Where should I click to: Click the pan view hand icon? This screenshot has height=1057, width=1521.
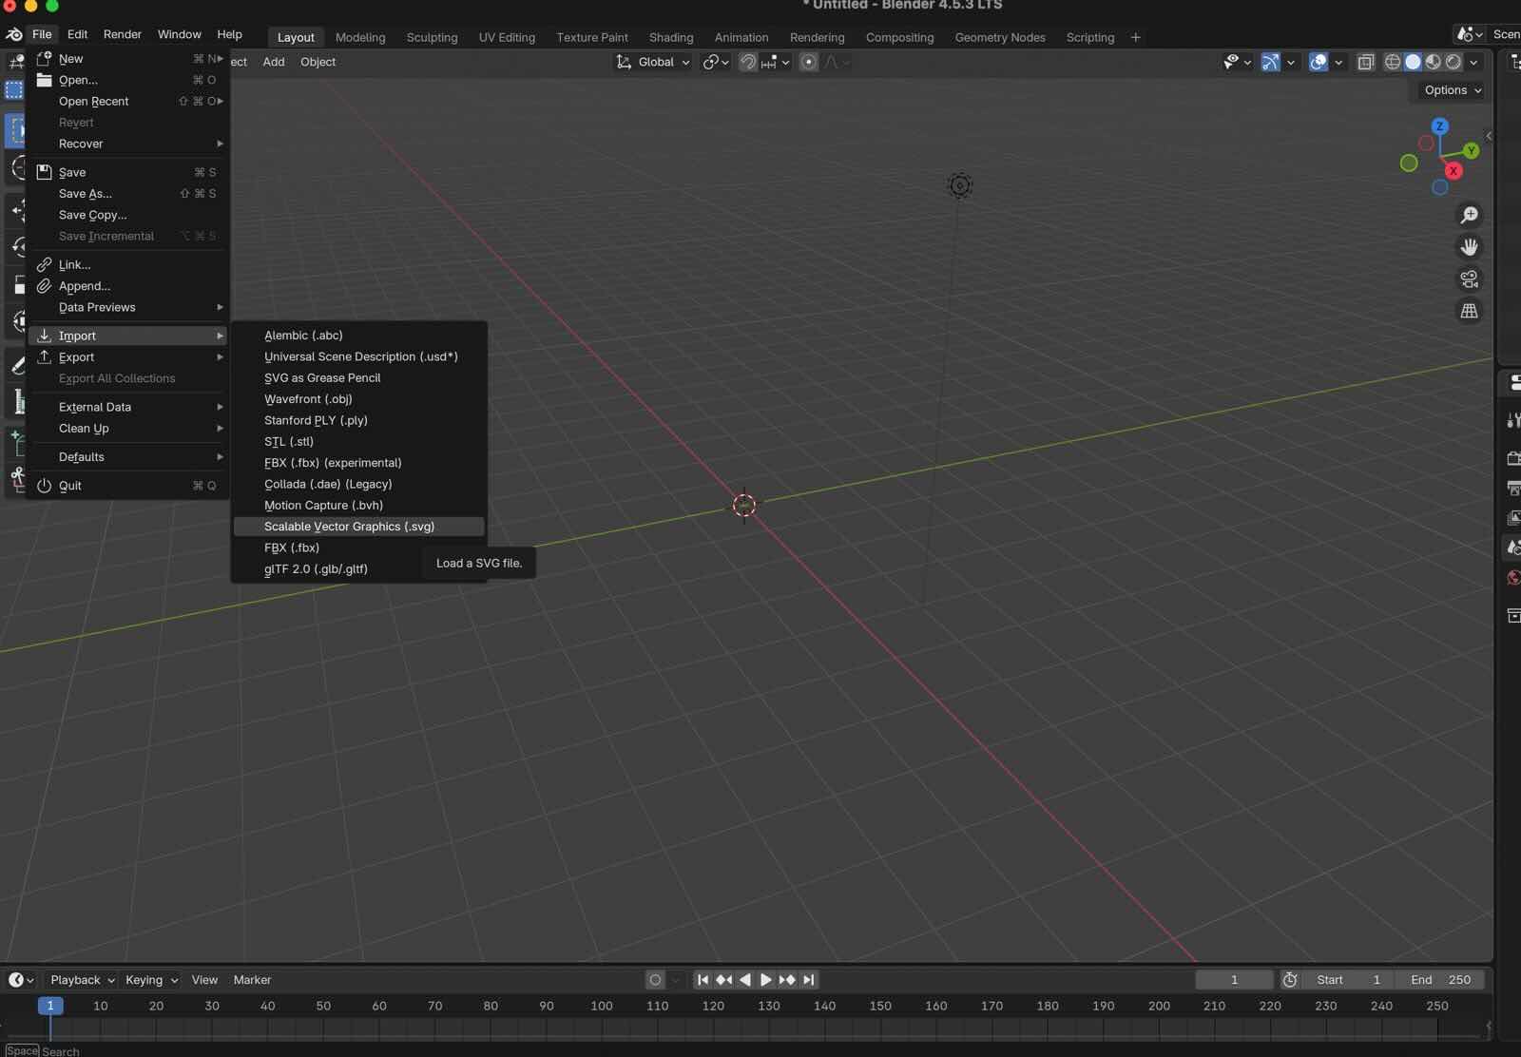1469,247
